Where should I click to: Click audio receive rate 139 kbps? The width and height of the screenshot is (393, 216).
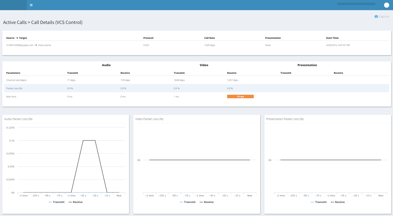125,80
